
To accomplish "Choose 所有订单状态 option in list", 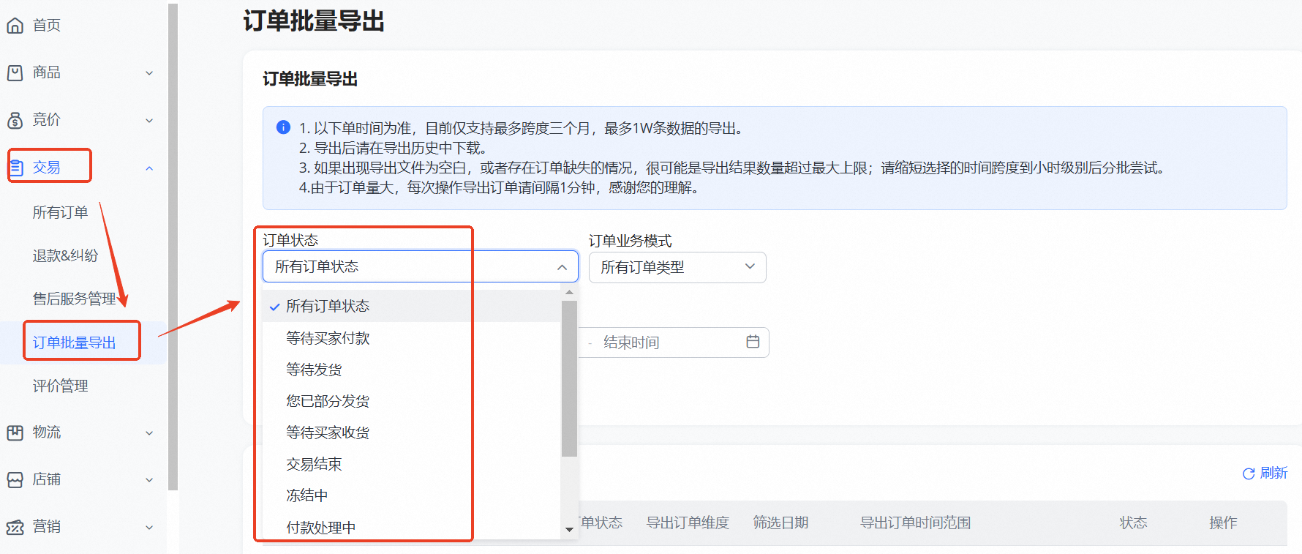I will 412,306.
